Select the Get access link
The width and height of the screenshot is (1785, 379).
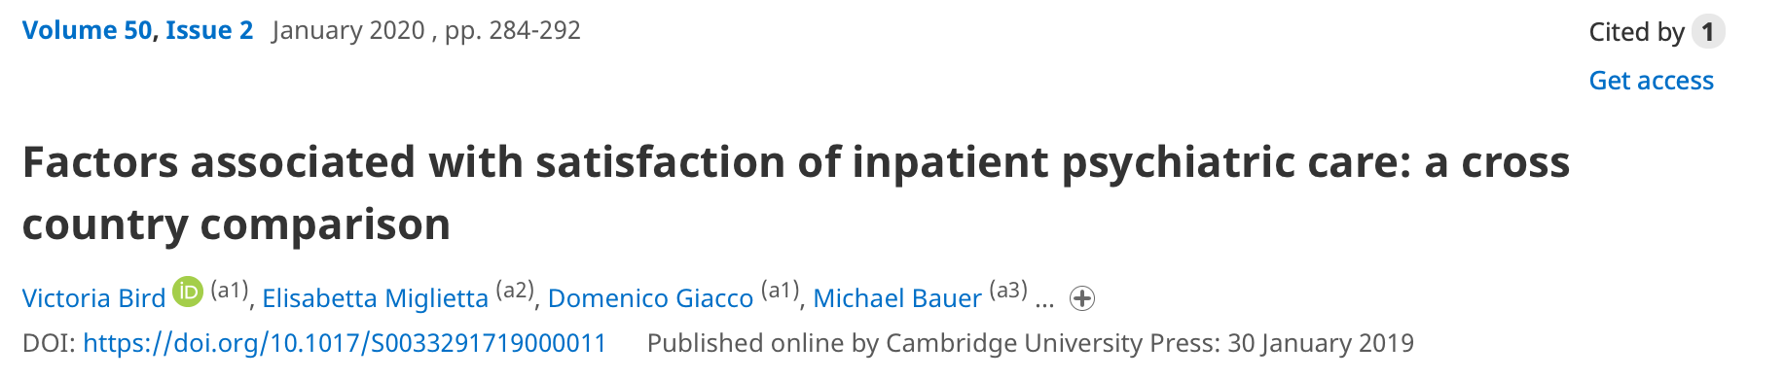[x=1651, y=81]
